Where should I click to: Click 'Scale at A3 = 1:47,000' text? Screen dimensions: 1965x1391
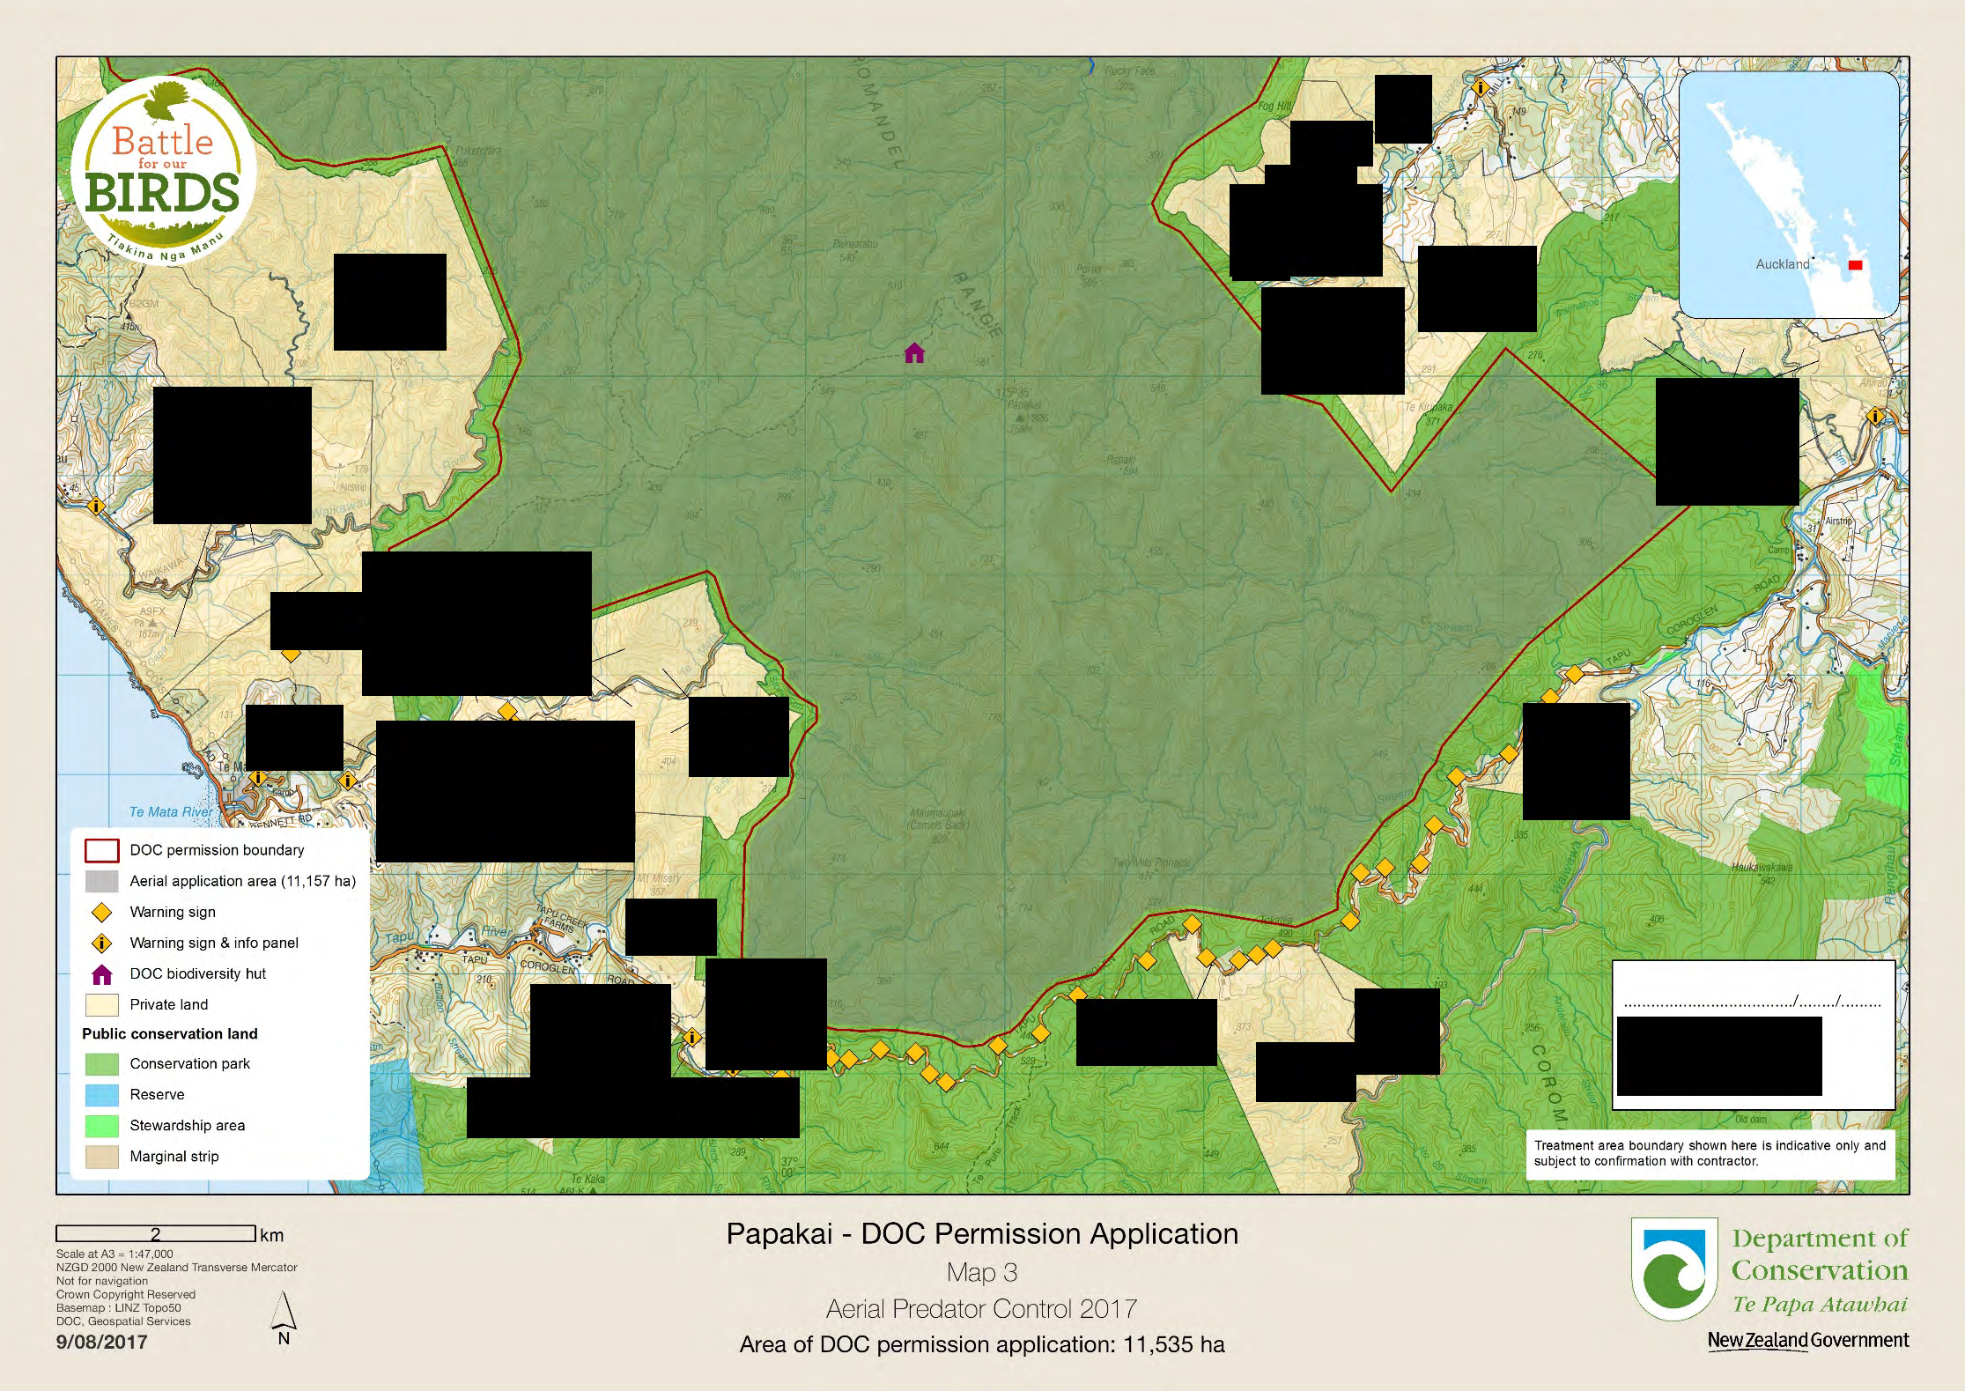(115, 1254)
